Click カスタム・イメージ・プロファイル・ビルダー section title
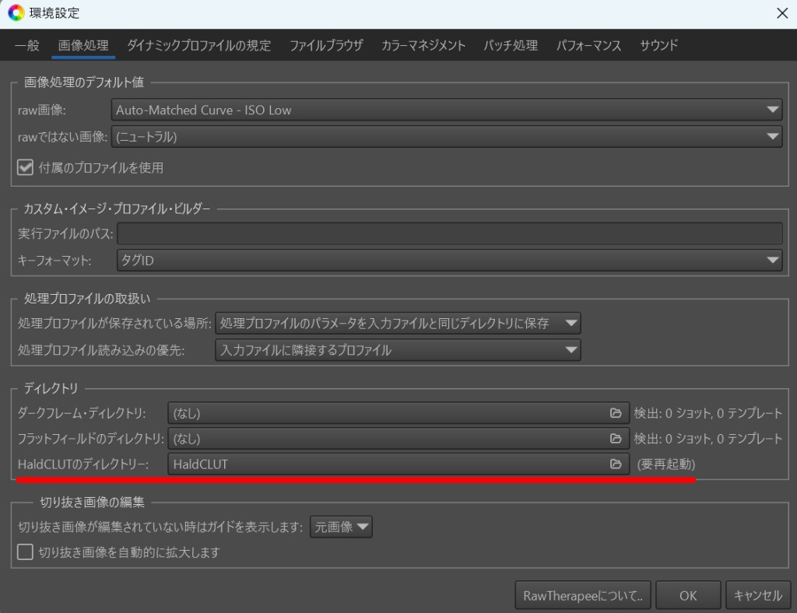This screenshot has height=613, width=797. tap(117, 208)
